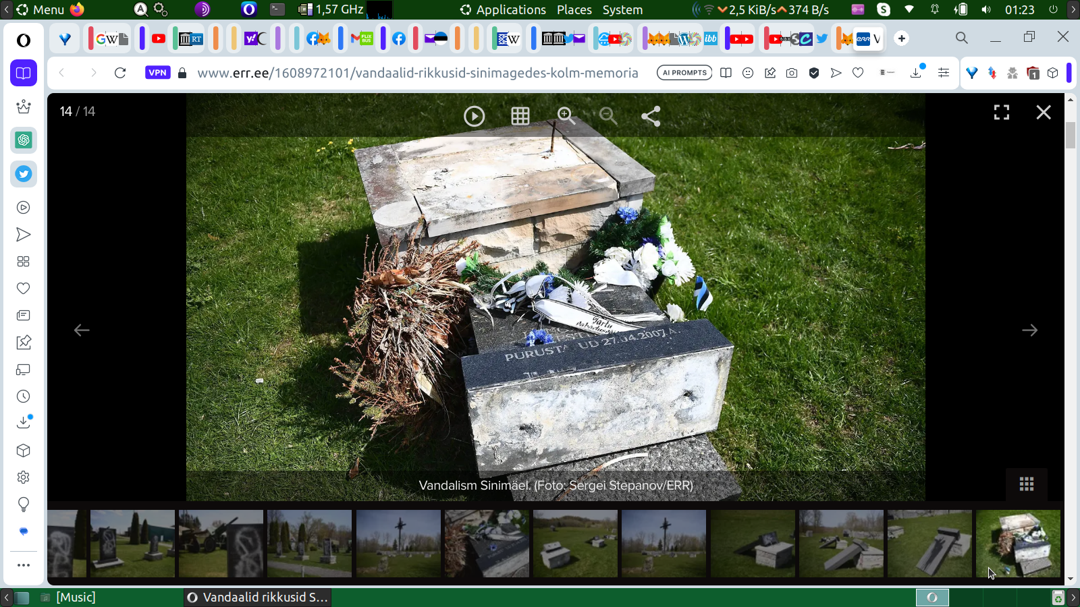Open sidebar setup three-dots menu

[x=24, y=565]
